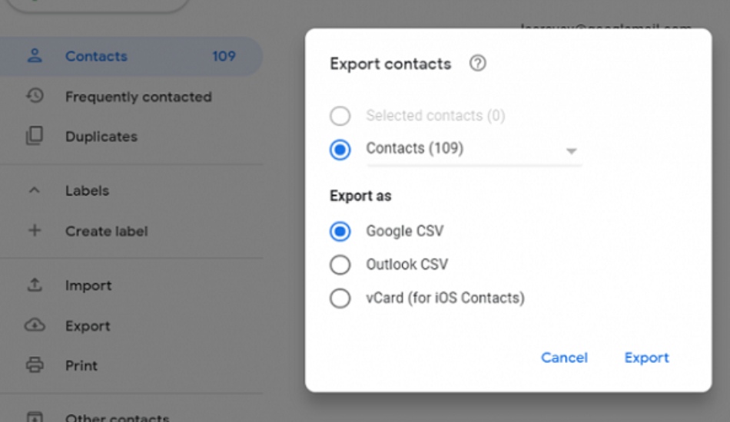Choose the Google CSV radio option
The image size is (730, 422).
coord(340,231)
